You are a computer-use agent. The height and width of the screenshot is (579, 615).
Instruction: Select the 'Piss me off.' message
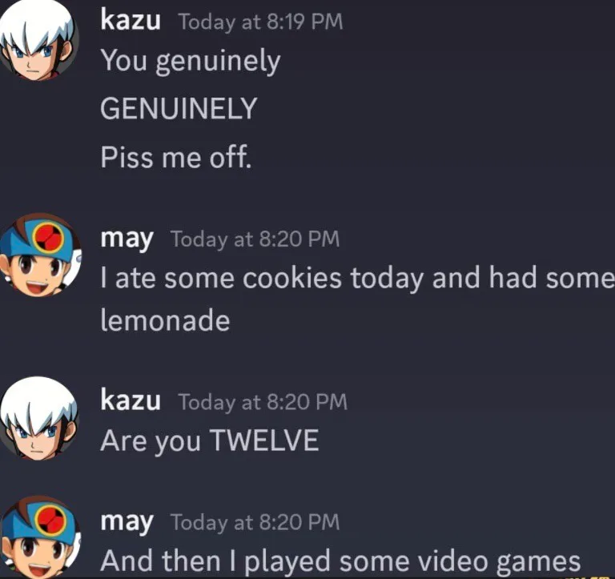click(175, 157)
